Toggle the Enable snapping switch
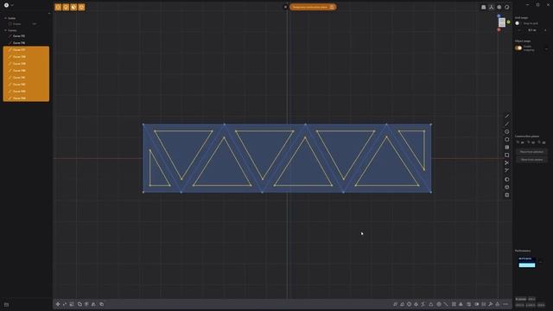Viewport: 553px width, 311px height. pyautogui.click(x=518, y=48)
